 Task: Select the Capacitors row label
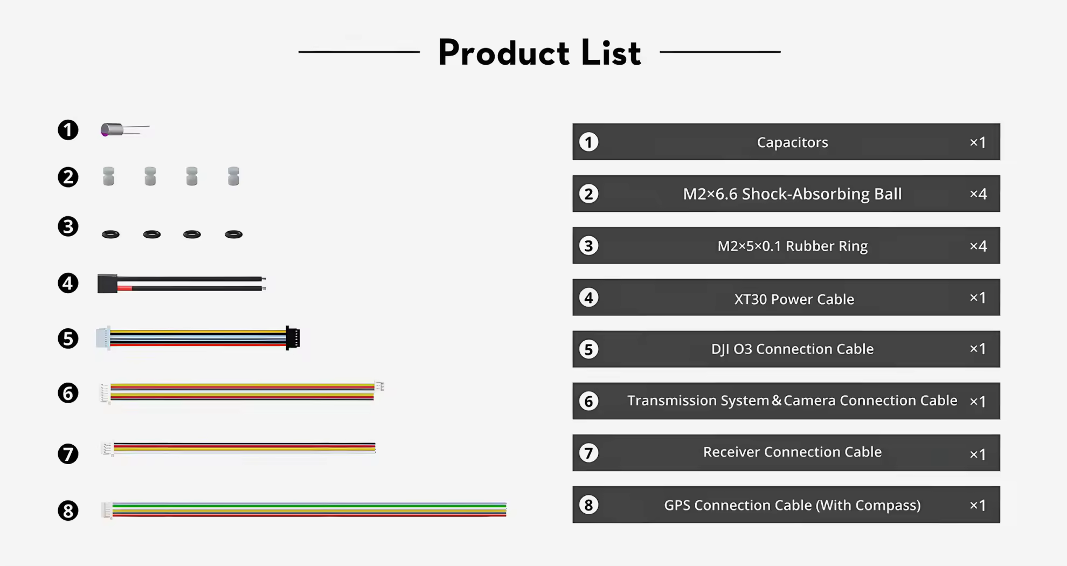click(792, 142)
